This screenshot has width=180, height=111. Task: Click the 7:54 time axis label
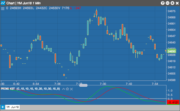155,84
